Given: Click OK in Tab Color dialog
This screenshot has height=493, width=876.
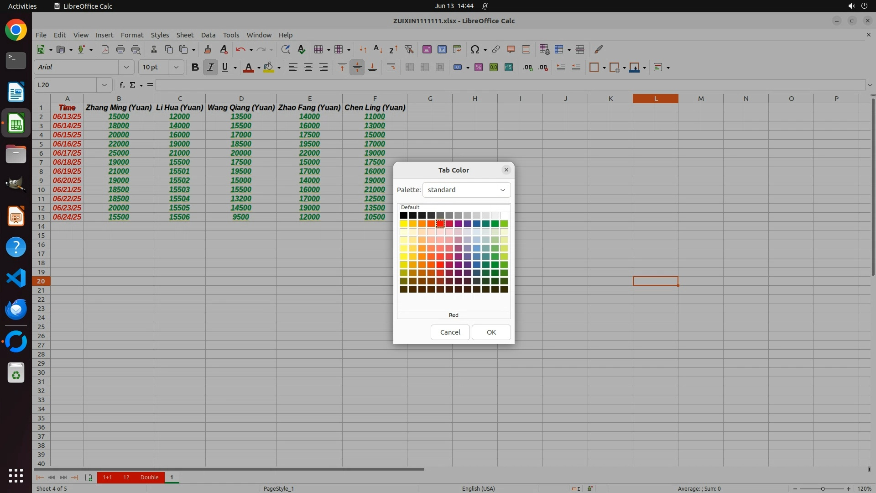Looking at the screenshot, I should tap(491, 332).
